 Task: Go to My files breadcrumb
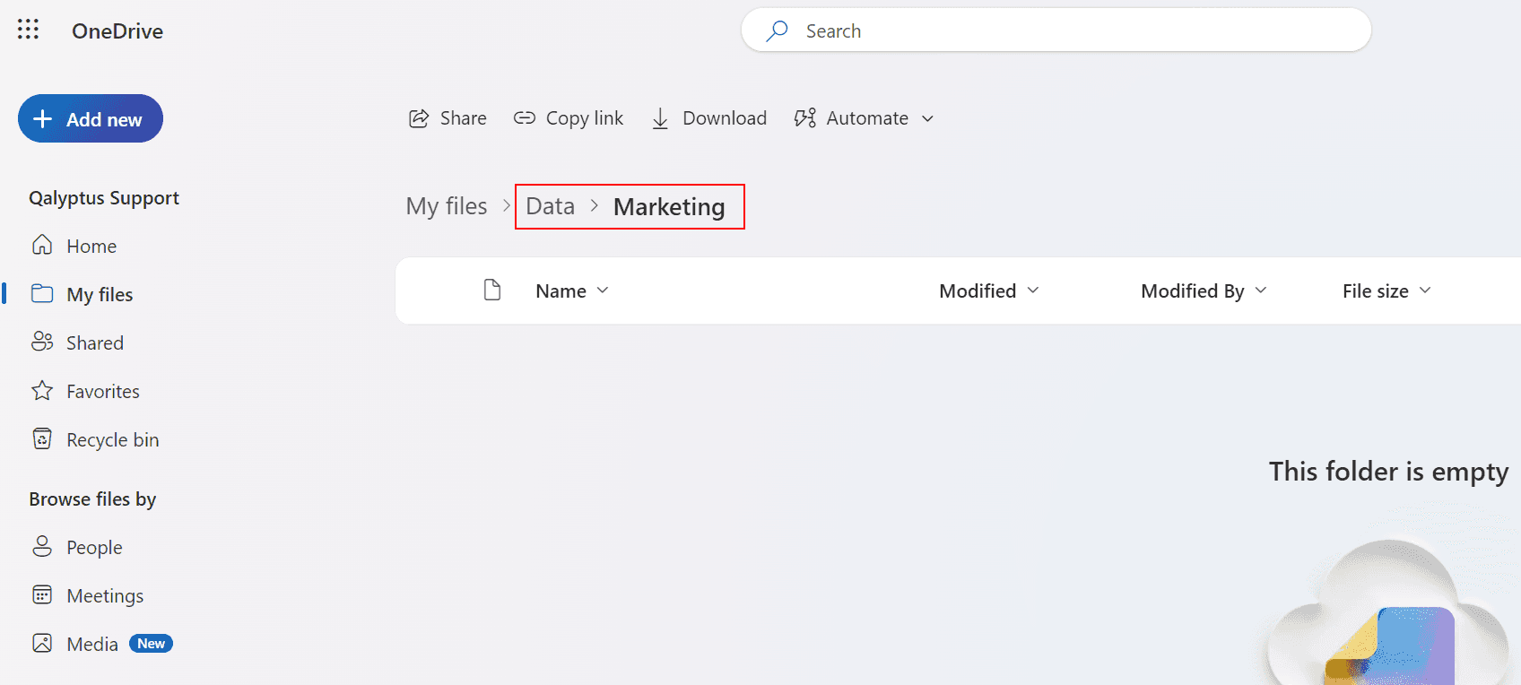pyautogui.click(x=447, y=206)
